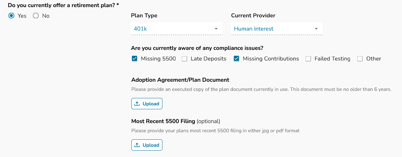Expand the provider field showing Human Interest
The height and width of the screenshot is (157, 402).
tap(272, 29)
